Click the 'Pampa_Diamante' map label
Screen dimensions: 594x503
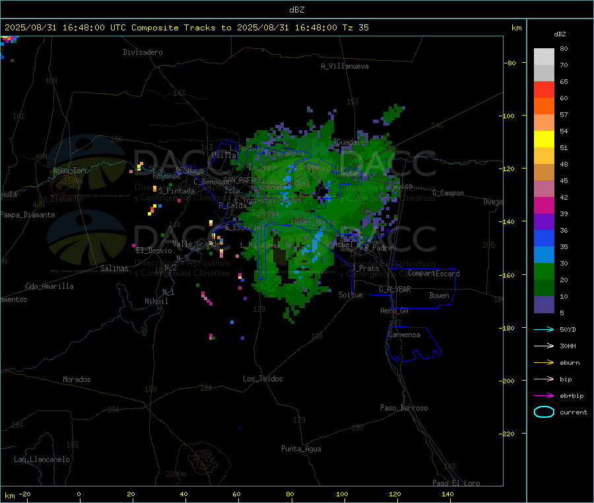(x=28, y=215)
